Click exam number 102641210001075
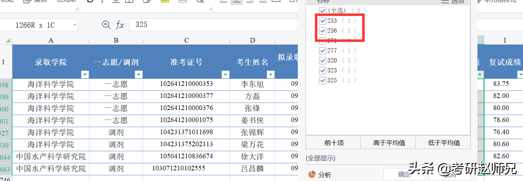The height and width of the screenshot is (181, 523). coord(186,120)
